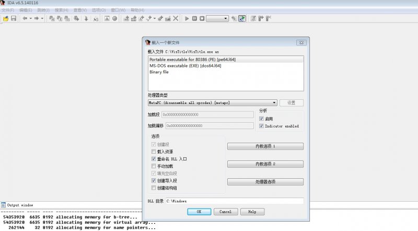Click the gray C icon beside debugger dropdown
The height and width of the screenshot is (231, 418).
point(234,18)
